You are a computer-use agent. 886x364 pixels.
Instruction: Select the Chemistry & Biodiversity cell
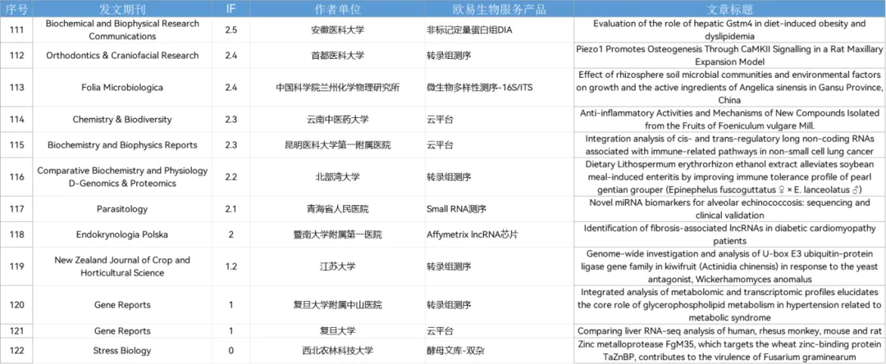click(x=122, y=120)
